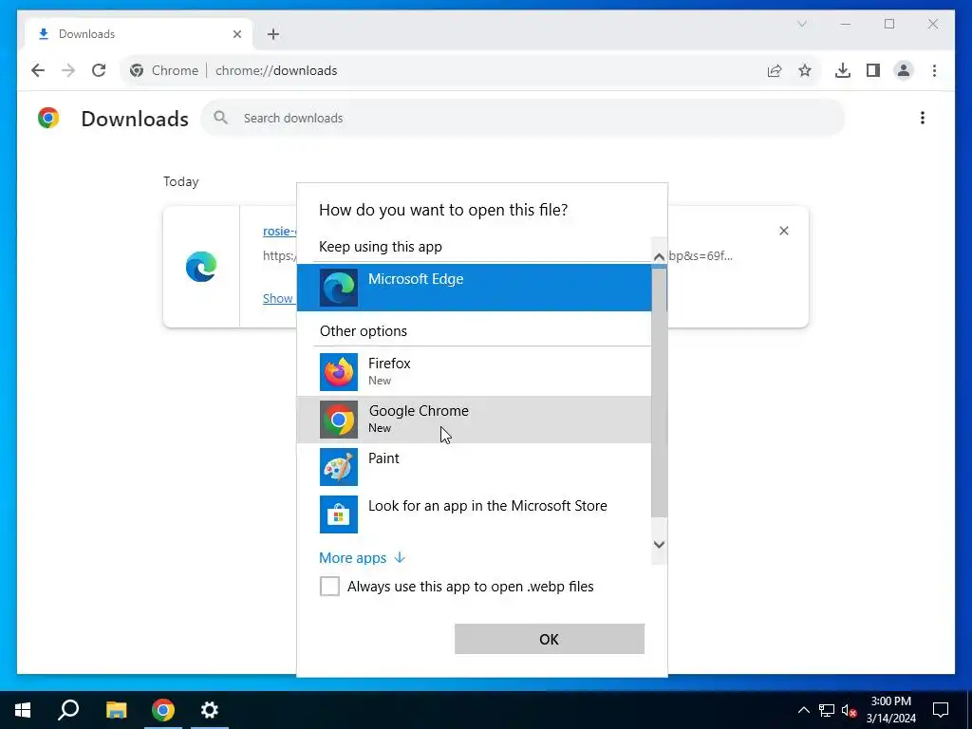Click the app list scroll up arrow
The height and width of the screenshot is (729, 972).
(x=659, y=256)
